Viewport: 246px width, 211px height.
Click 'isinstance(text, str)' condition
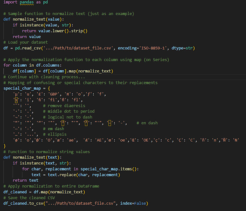click(x=44, y=163)
